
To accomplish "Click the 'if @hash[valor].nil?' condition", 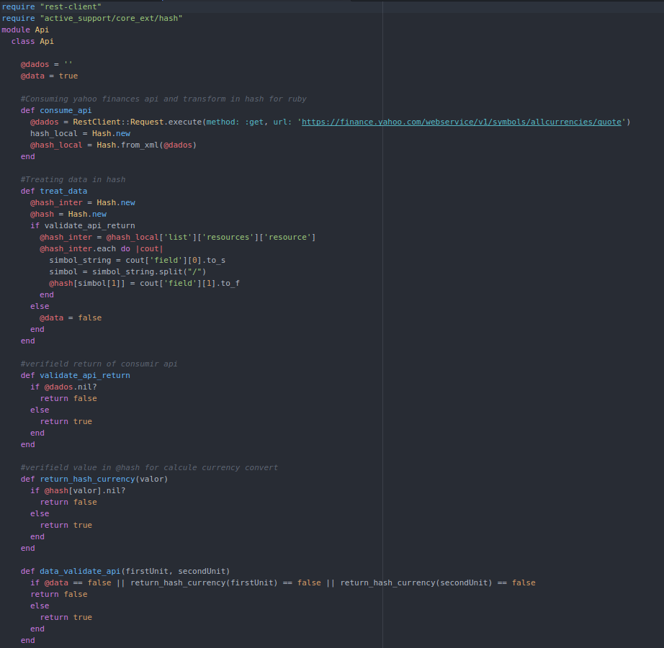I will tap(78, 490).
